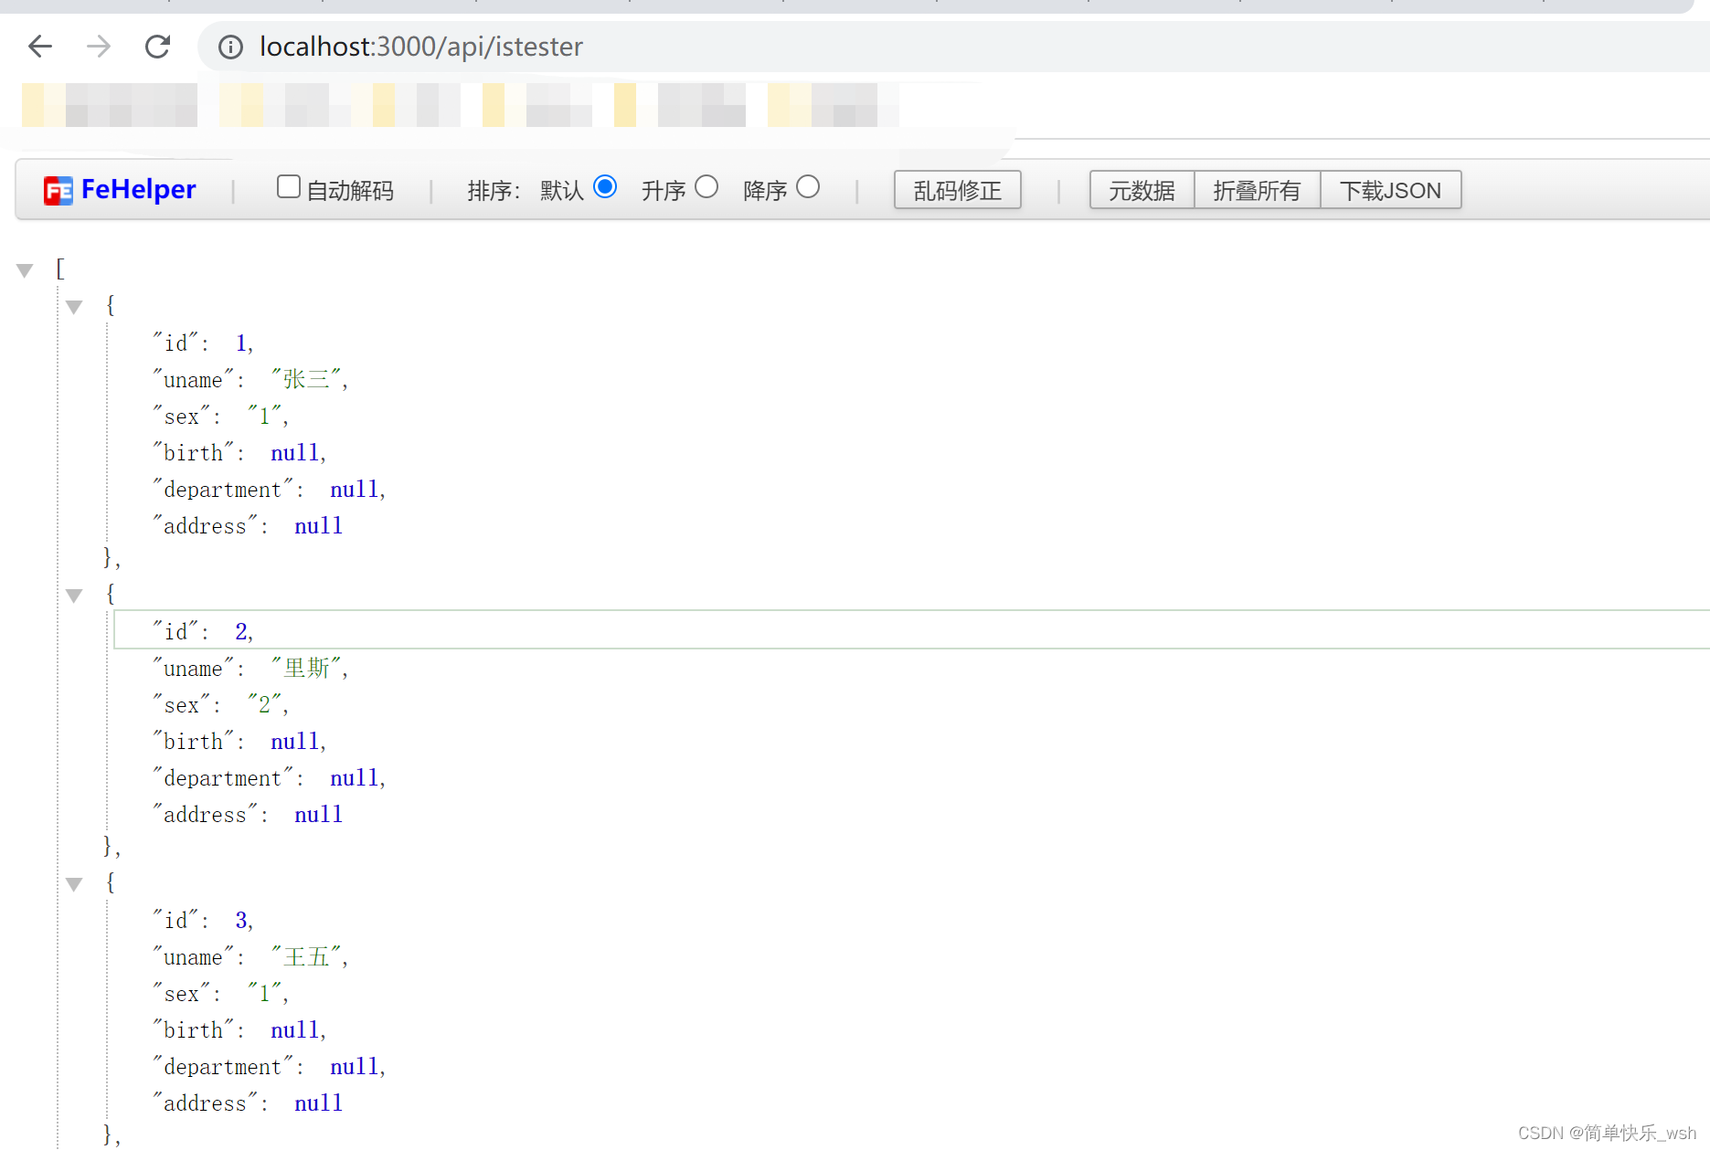1710x1150 pixels.
Task: Select the 升序 ascending radio button
Action: [x=706, y=186]
